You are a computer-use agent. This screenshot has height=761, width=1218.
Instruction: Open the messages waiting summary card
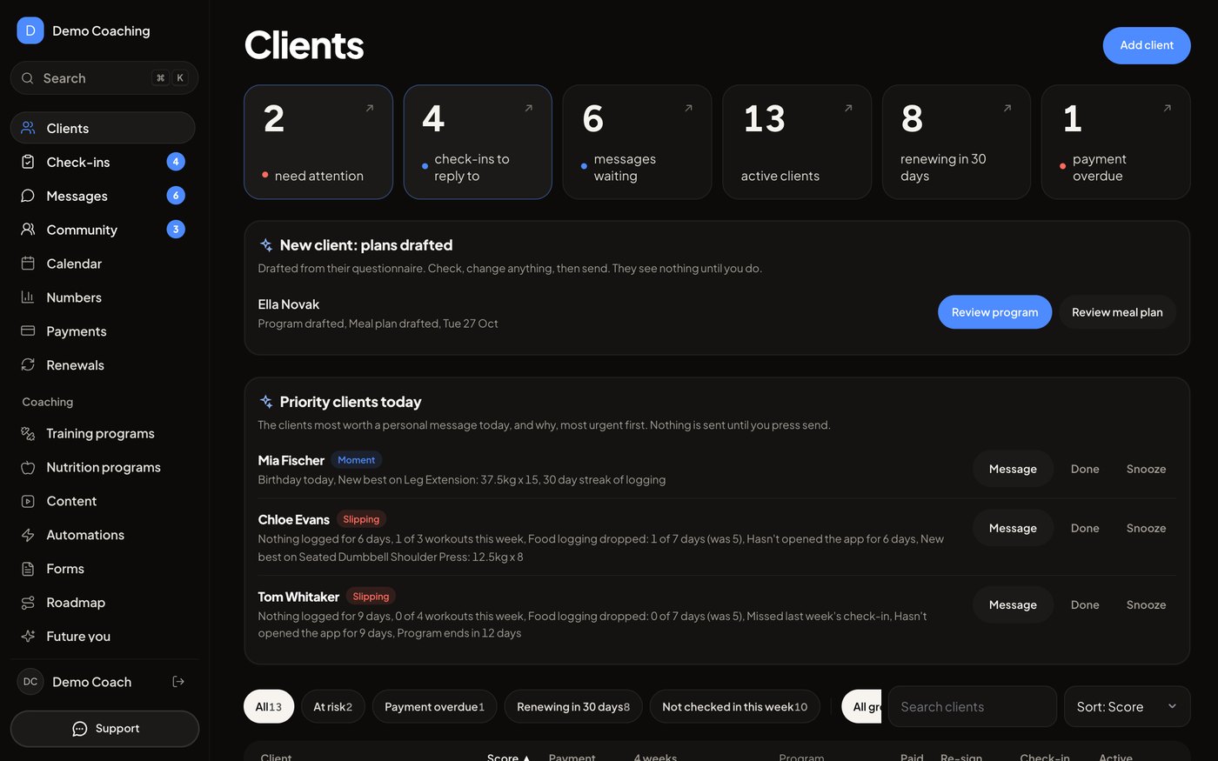point(637,142)
